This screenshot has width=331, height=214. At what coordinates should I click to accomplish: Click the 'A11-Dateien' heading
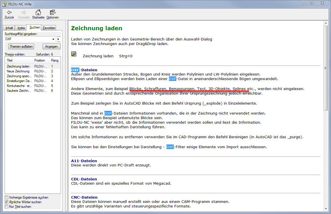pos(84,161)
